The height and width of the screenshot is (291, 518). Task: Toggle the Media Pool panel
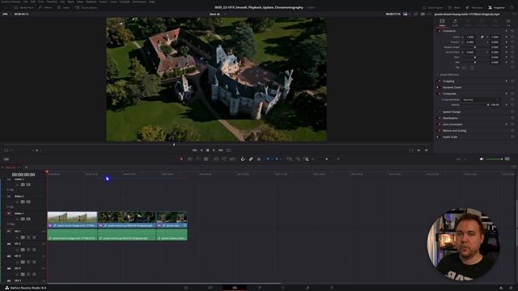coord(23,7)
